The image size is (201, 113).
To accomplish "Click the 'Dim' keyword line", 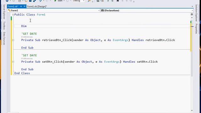I will click(x=24, y=26).
